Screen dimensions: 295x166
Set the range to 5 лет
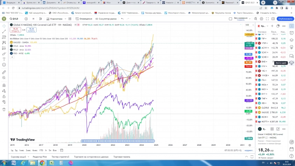[50, 150]
